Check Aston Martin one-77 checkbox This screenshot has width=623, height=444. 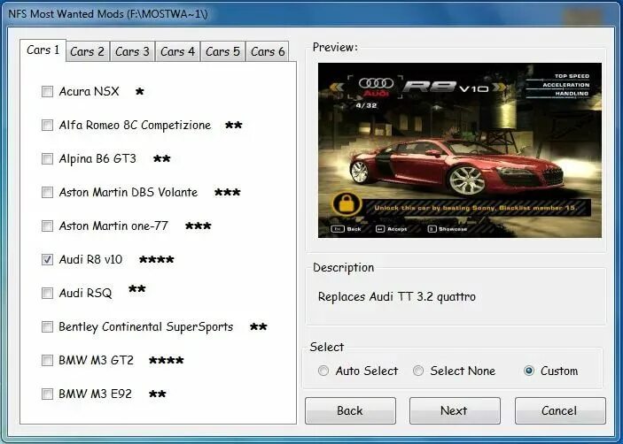[47, 226]
